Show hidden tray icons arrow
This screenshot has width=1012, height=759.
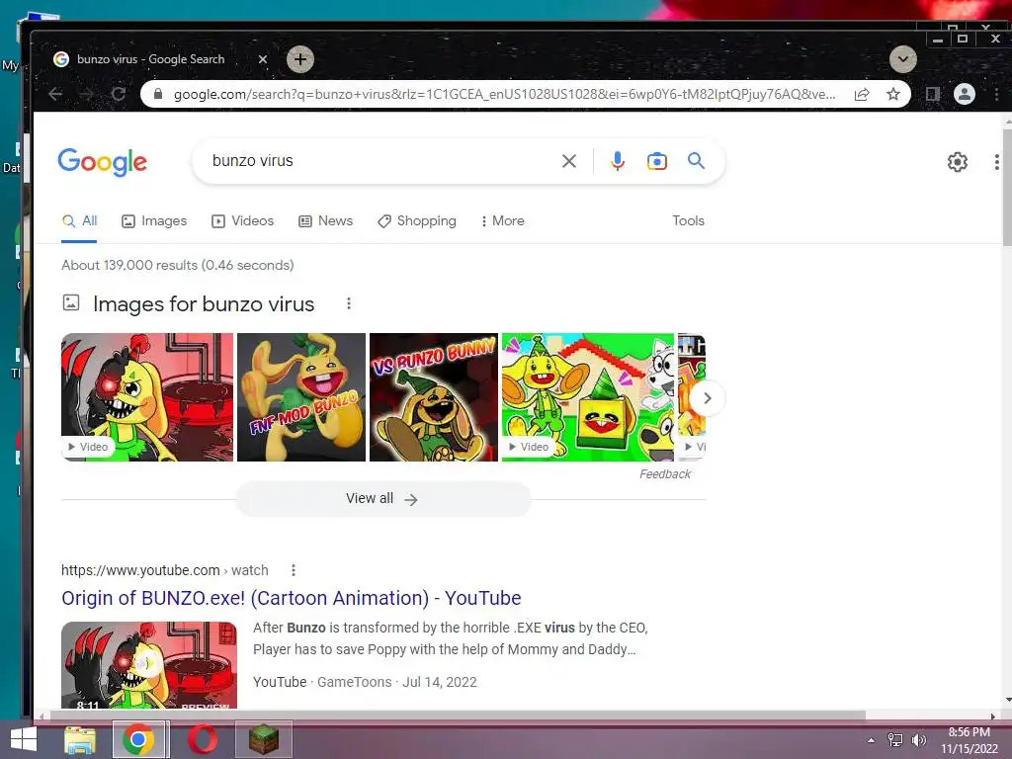(872, 740)
